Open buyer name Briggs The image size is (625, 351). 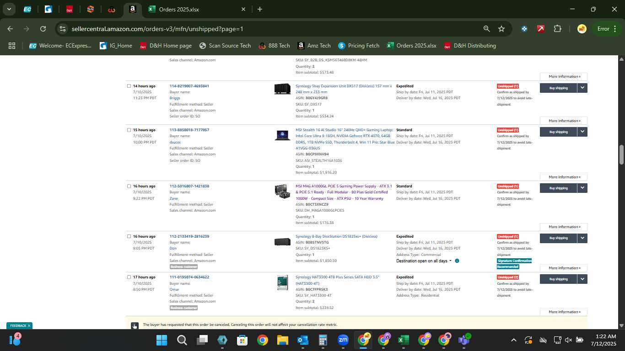(175, 98)
